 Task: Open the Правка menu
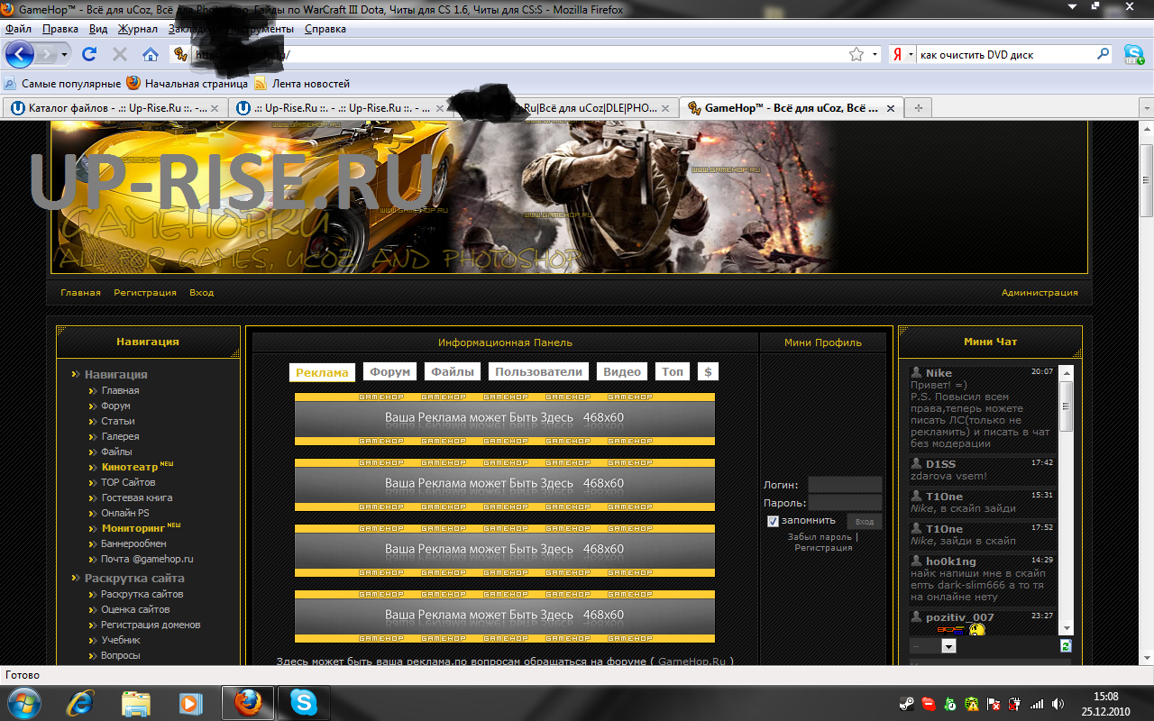(x=60, y=29)
